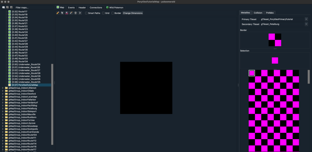312x152 pixels.
Task: Select the [0.41] Route126 map entry
Action: pos(20,38)
